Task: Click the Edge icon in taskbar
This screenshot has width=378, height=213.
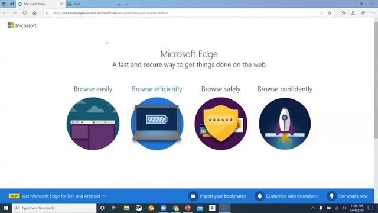Action: pyautogui.click(x=224, y=208)
